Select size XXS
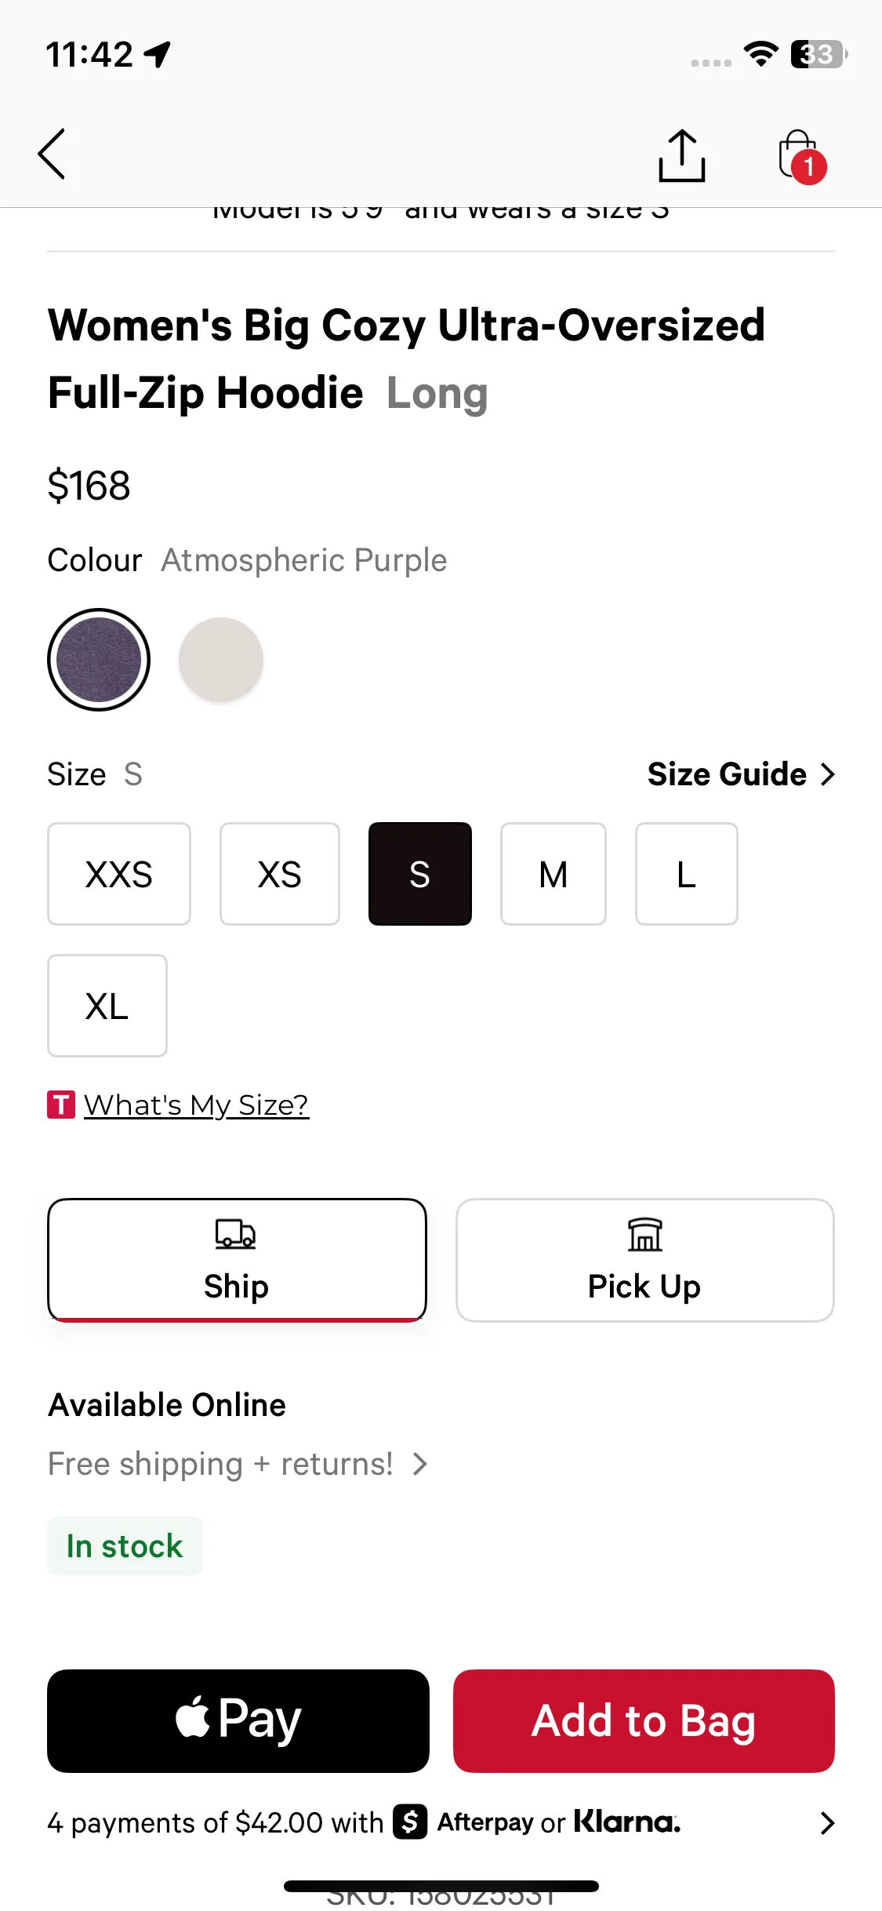The image size is (882, 1911). coord(119,874)
